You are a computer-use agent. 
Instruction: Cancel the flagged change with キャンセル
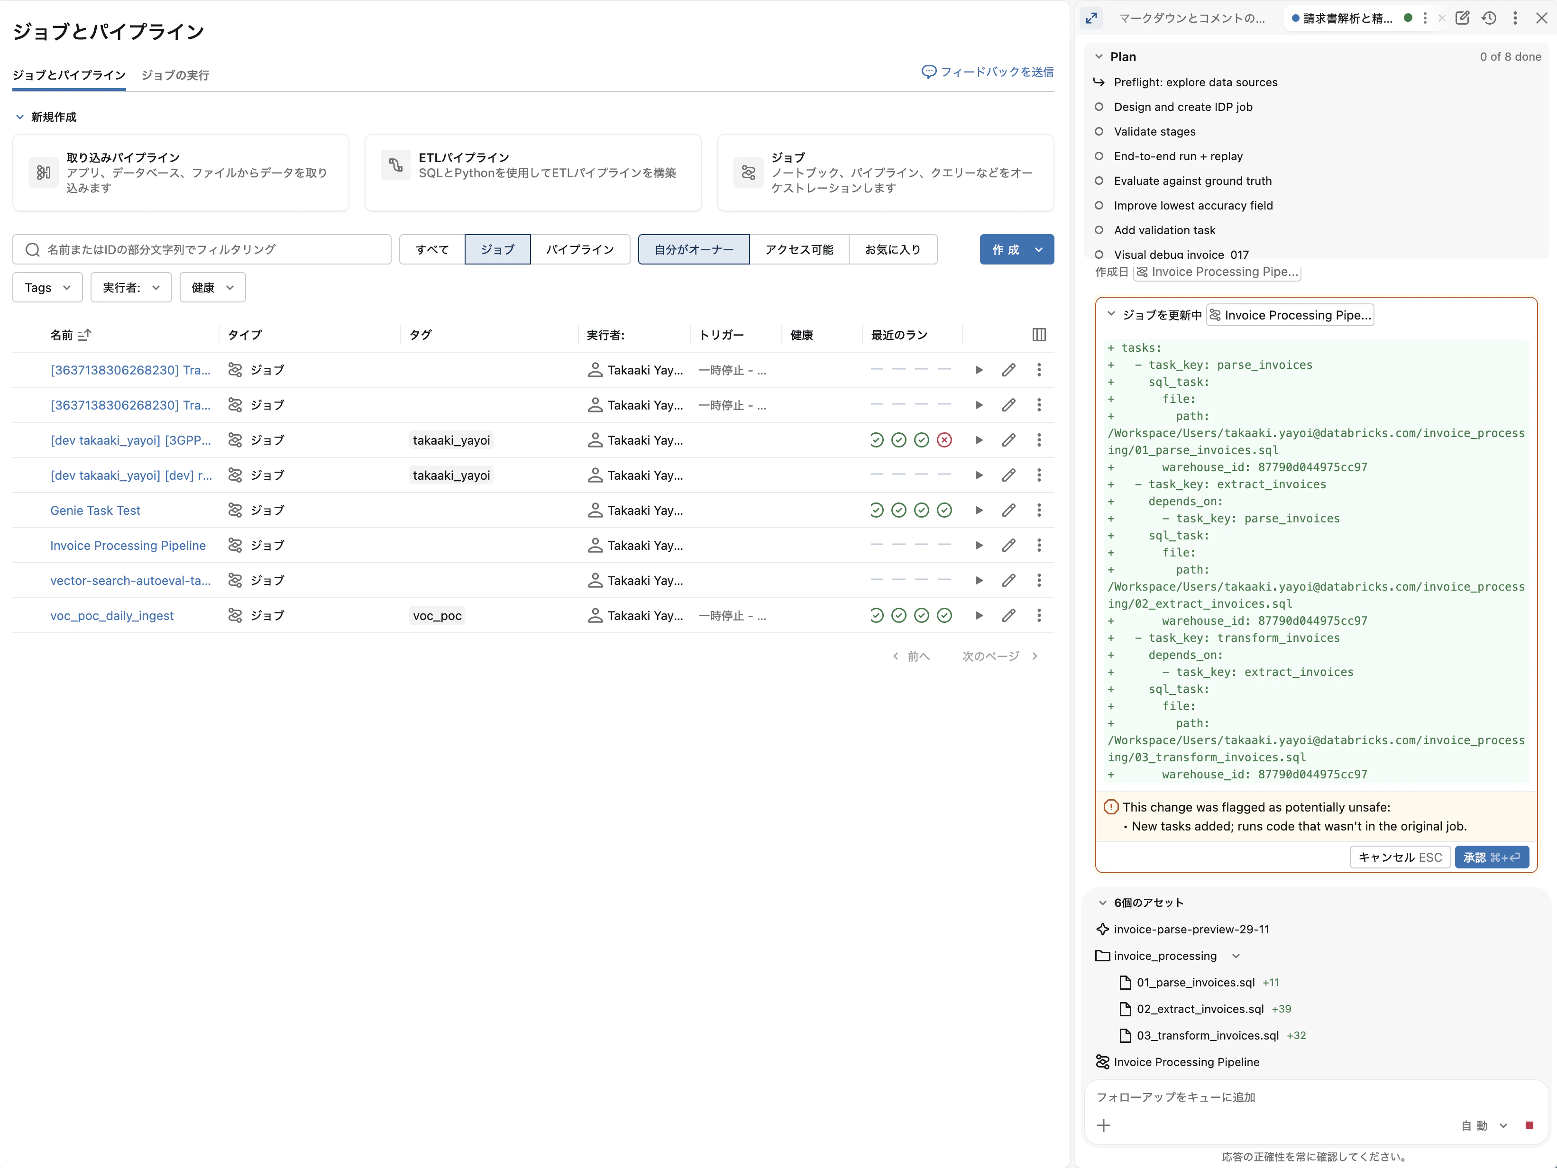1400,858
